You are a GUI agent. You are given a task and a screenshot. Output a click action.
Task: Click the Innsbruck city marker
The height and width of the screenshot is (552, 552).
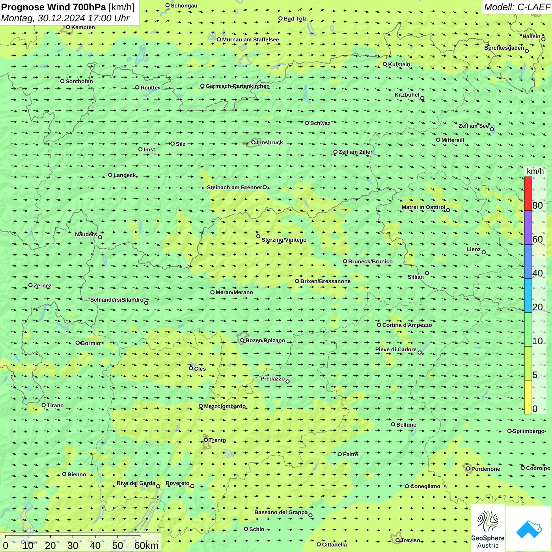click(254, 142)
